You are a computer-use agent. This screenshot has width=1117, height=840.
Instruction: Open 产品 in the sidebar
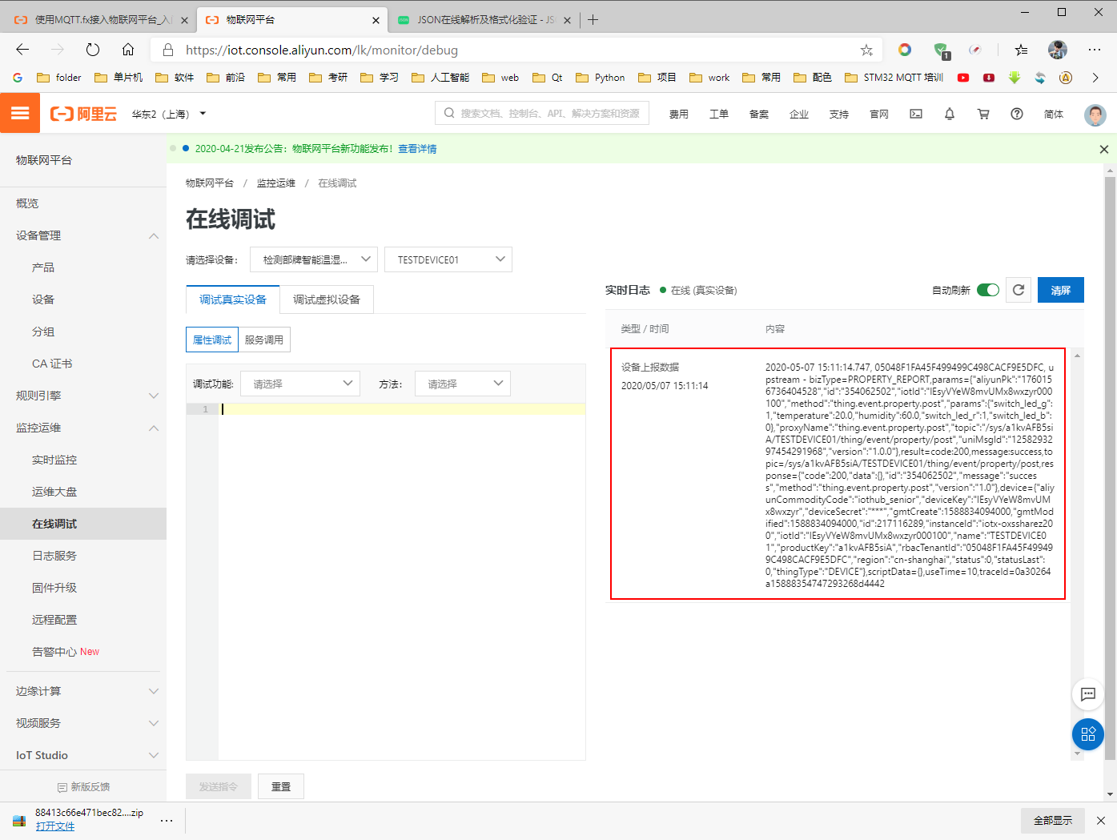[x=43, y=267]
